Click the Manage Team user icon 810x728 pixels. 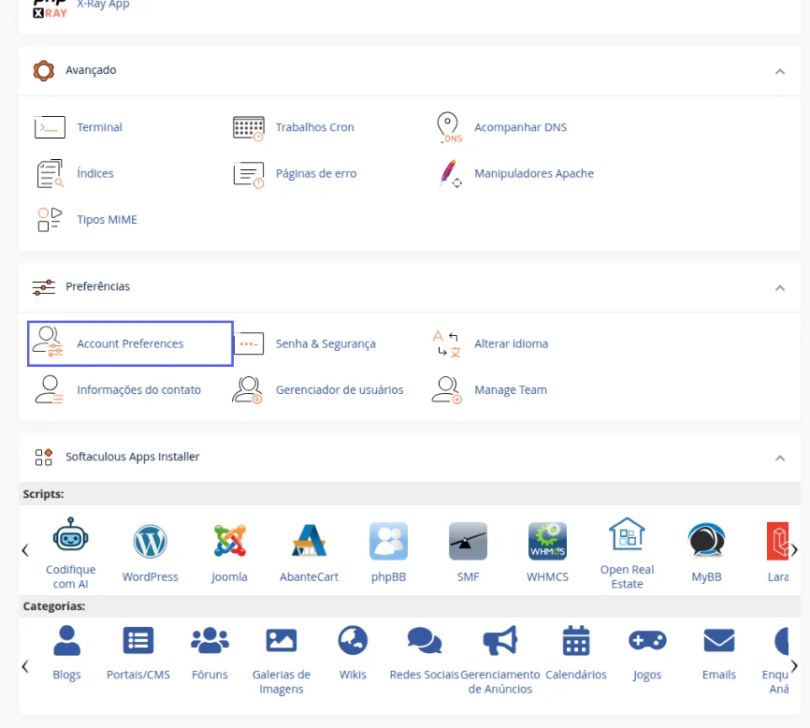(x=447, y=389)
